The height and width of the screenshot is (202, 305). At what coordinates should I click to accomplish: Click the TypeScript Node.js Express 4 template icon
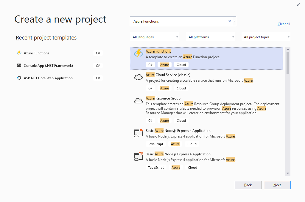point(138,156)
